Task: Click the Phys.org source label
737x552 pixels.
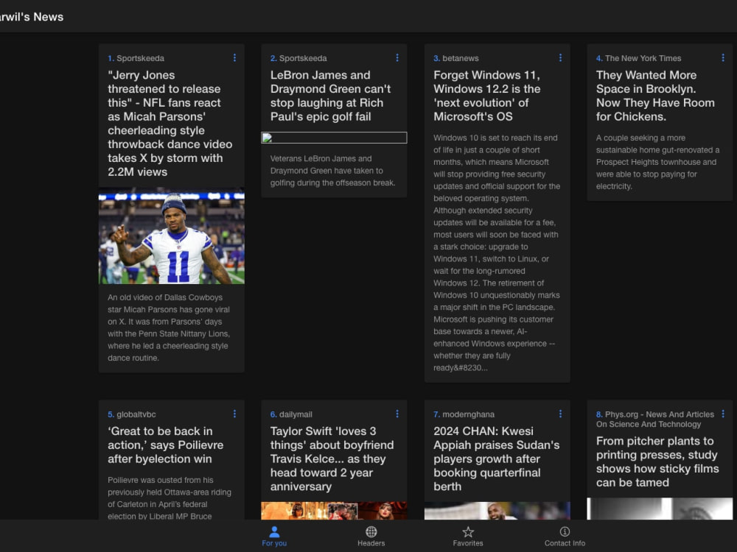Action: point(655,420)
